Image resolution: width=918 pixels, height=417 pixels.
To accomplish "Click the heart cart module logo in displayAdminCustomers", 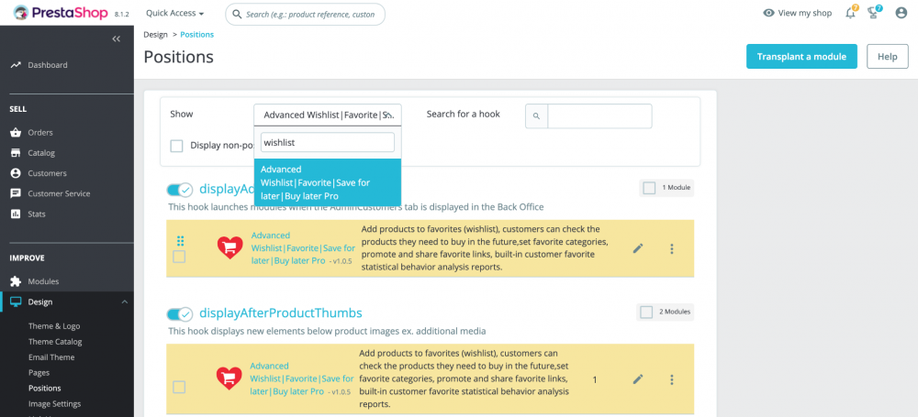I will pos(230,248).
